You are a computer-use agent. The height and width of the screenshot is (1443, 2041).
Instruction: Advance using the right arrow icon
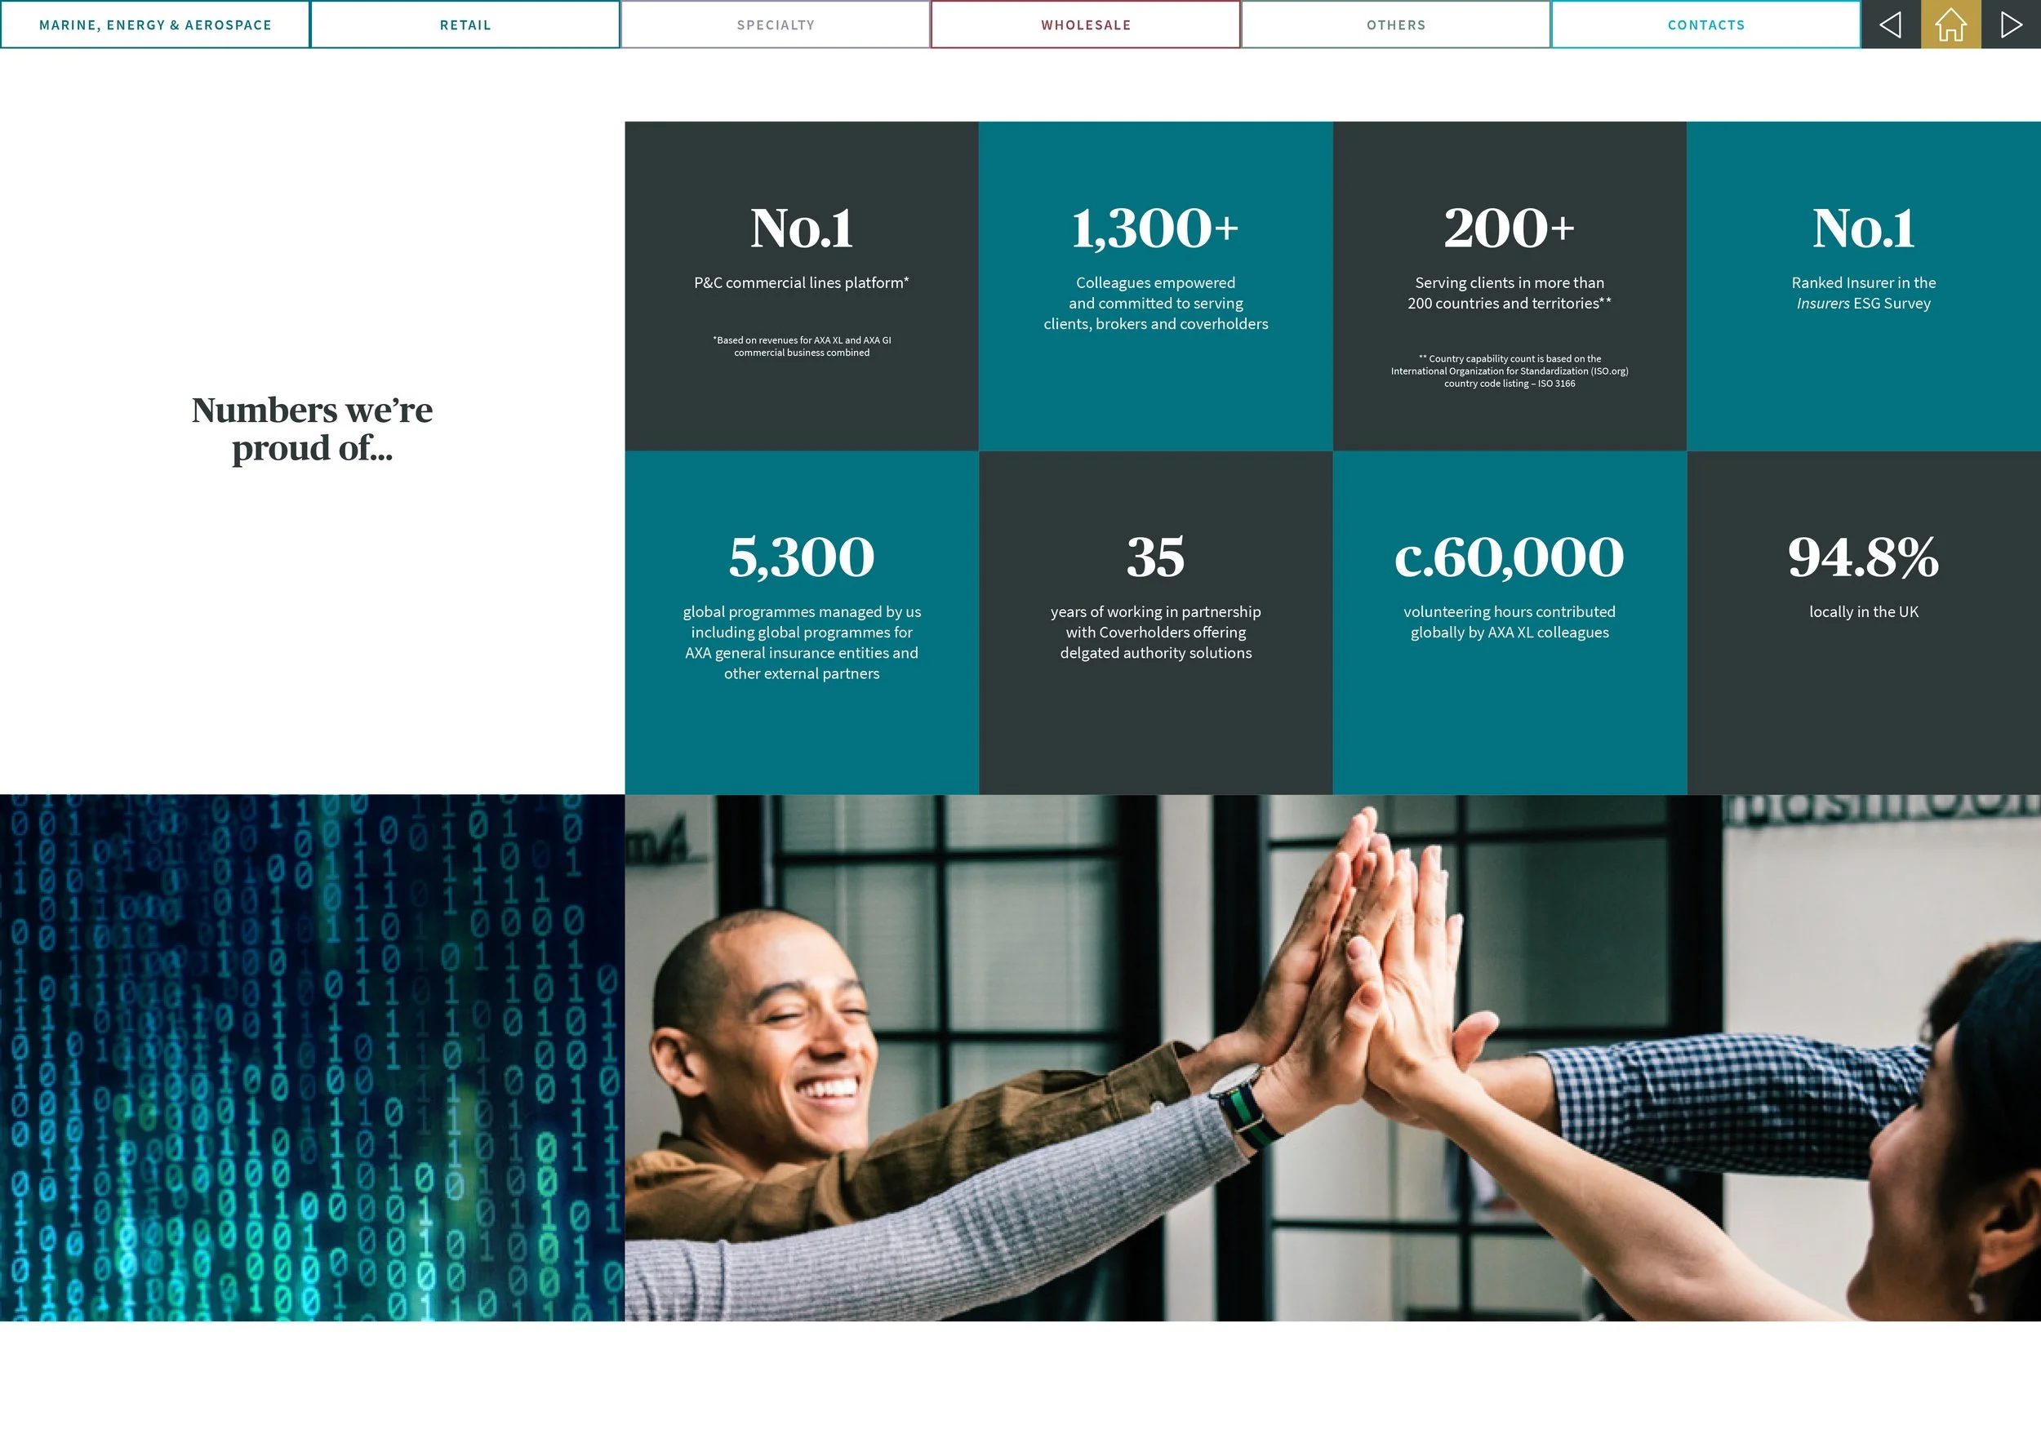[x=2011, y=24]
